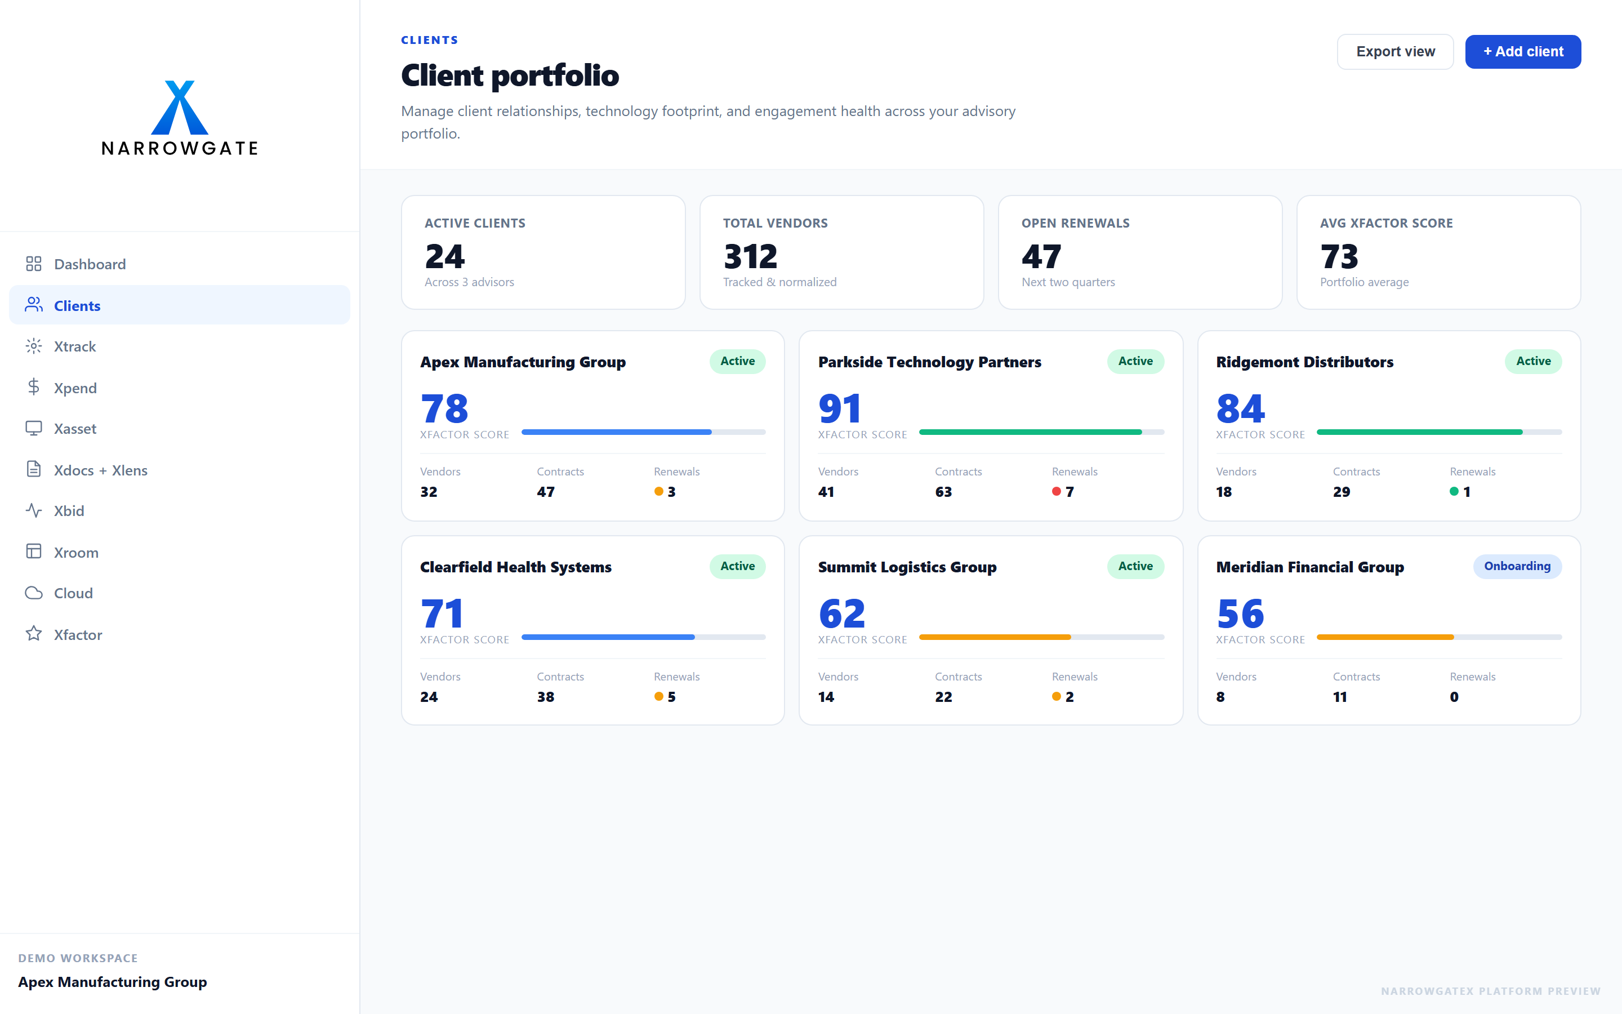Click the Cloud icon in sidebar

pyautogui.click(x=34, y=593)
